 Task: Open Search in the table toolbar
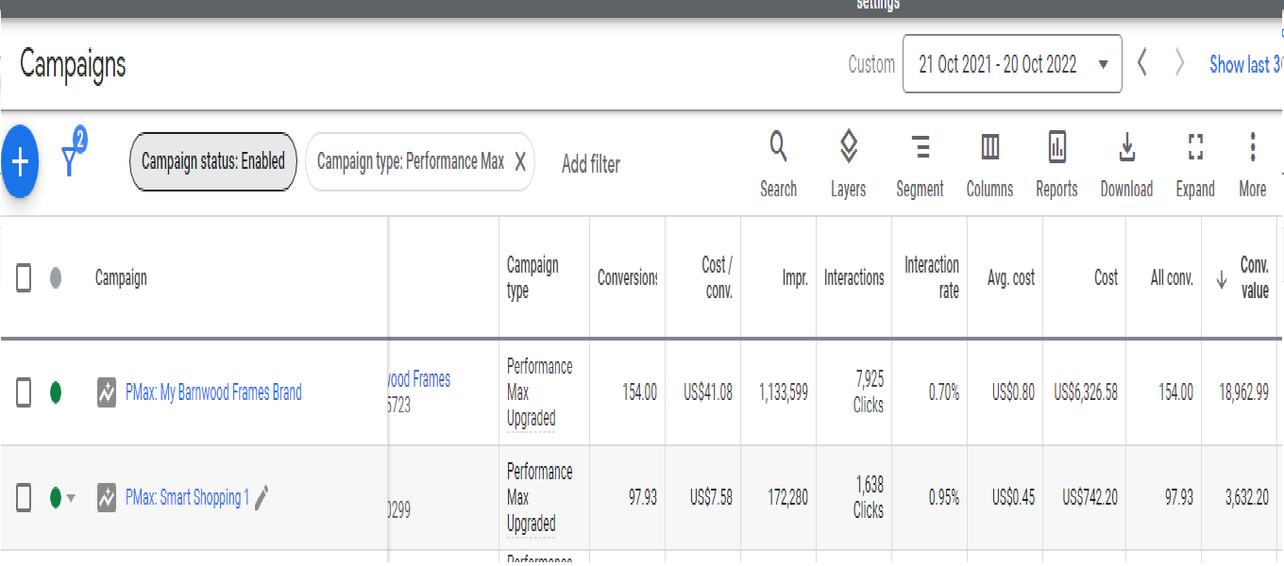tap(778, 163)
